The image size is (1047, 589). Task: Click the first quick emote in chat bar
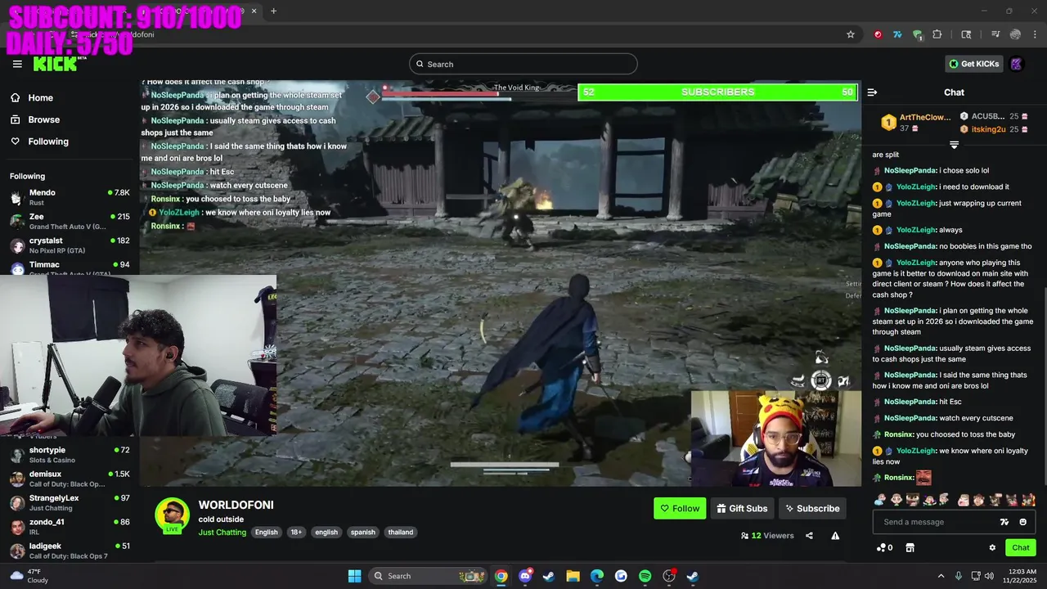click(x=880, y=499)
